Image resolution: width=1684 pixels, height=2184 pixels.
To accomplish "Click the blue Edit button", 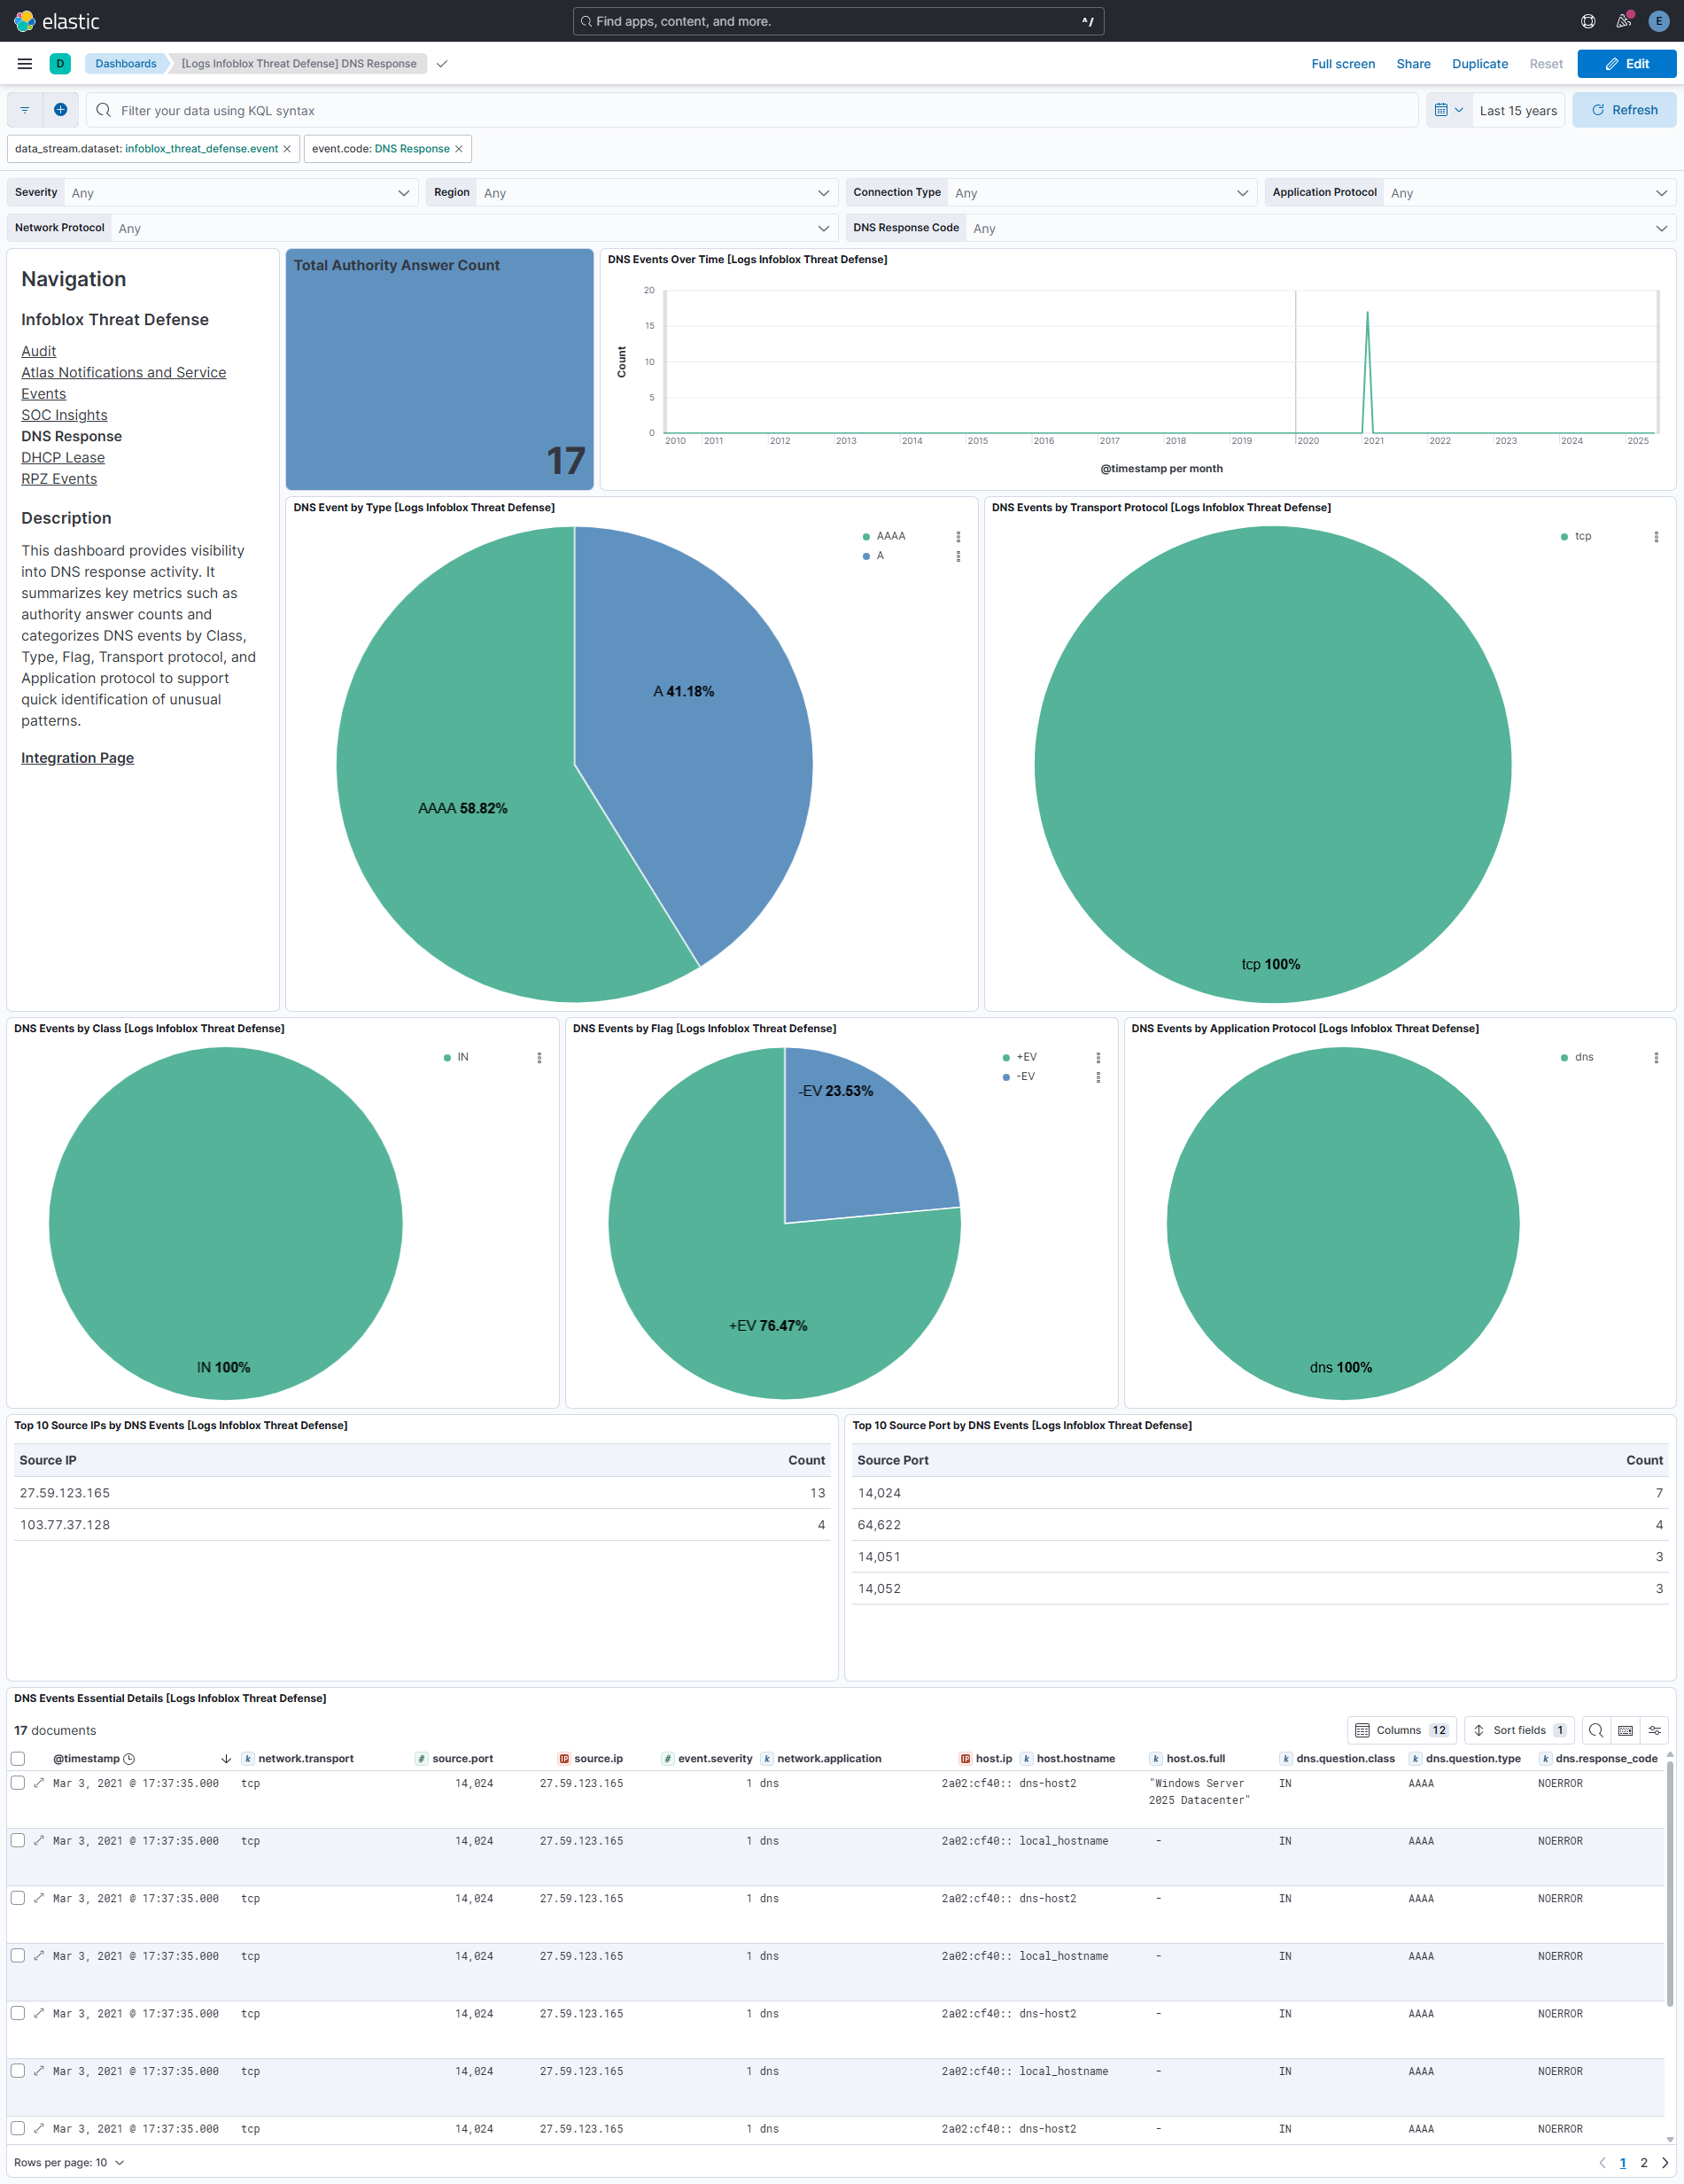I will click(x=1626, y=64).
